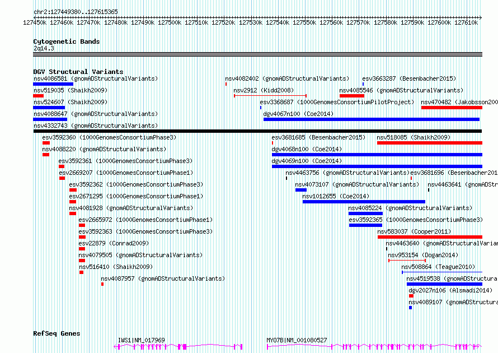Click nsv524607 (Shaikh2009) label
Viewport: 498px width, 353px height.
pyautogui.click(x=71, y=102)
